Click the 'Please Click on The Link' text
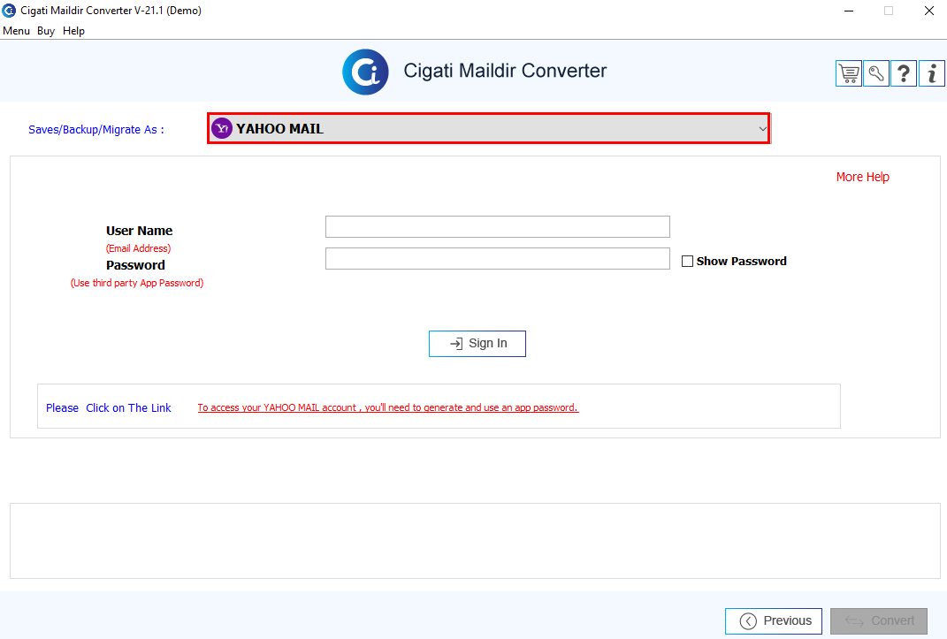Image resolution: width=947 pixels, height=639 pixels. [x=109, y=408]
